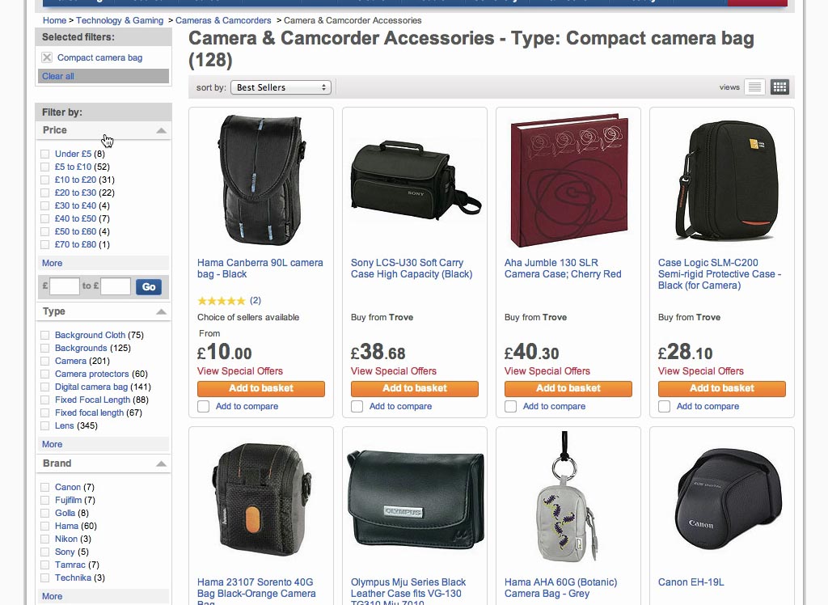828x605 pixels.
Task: Click Go to apply price range
Action: pyautogui.click(x=149, y=286)
